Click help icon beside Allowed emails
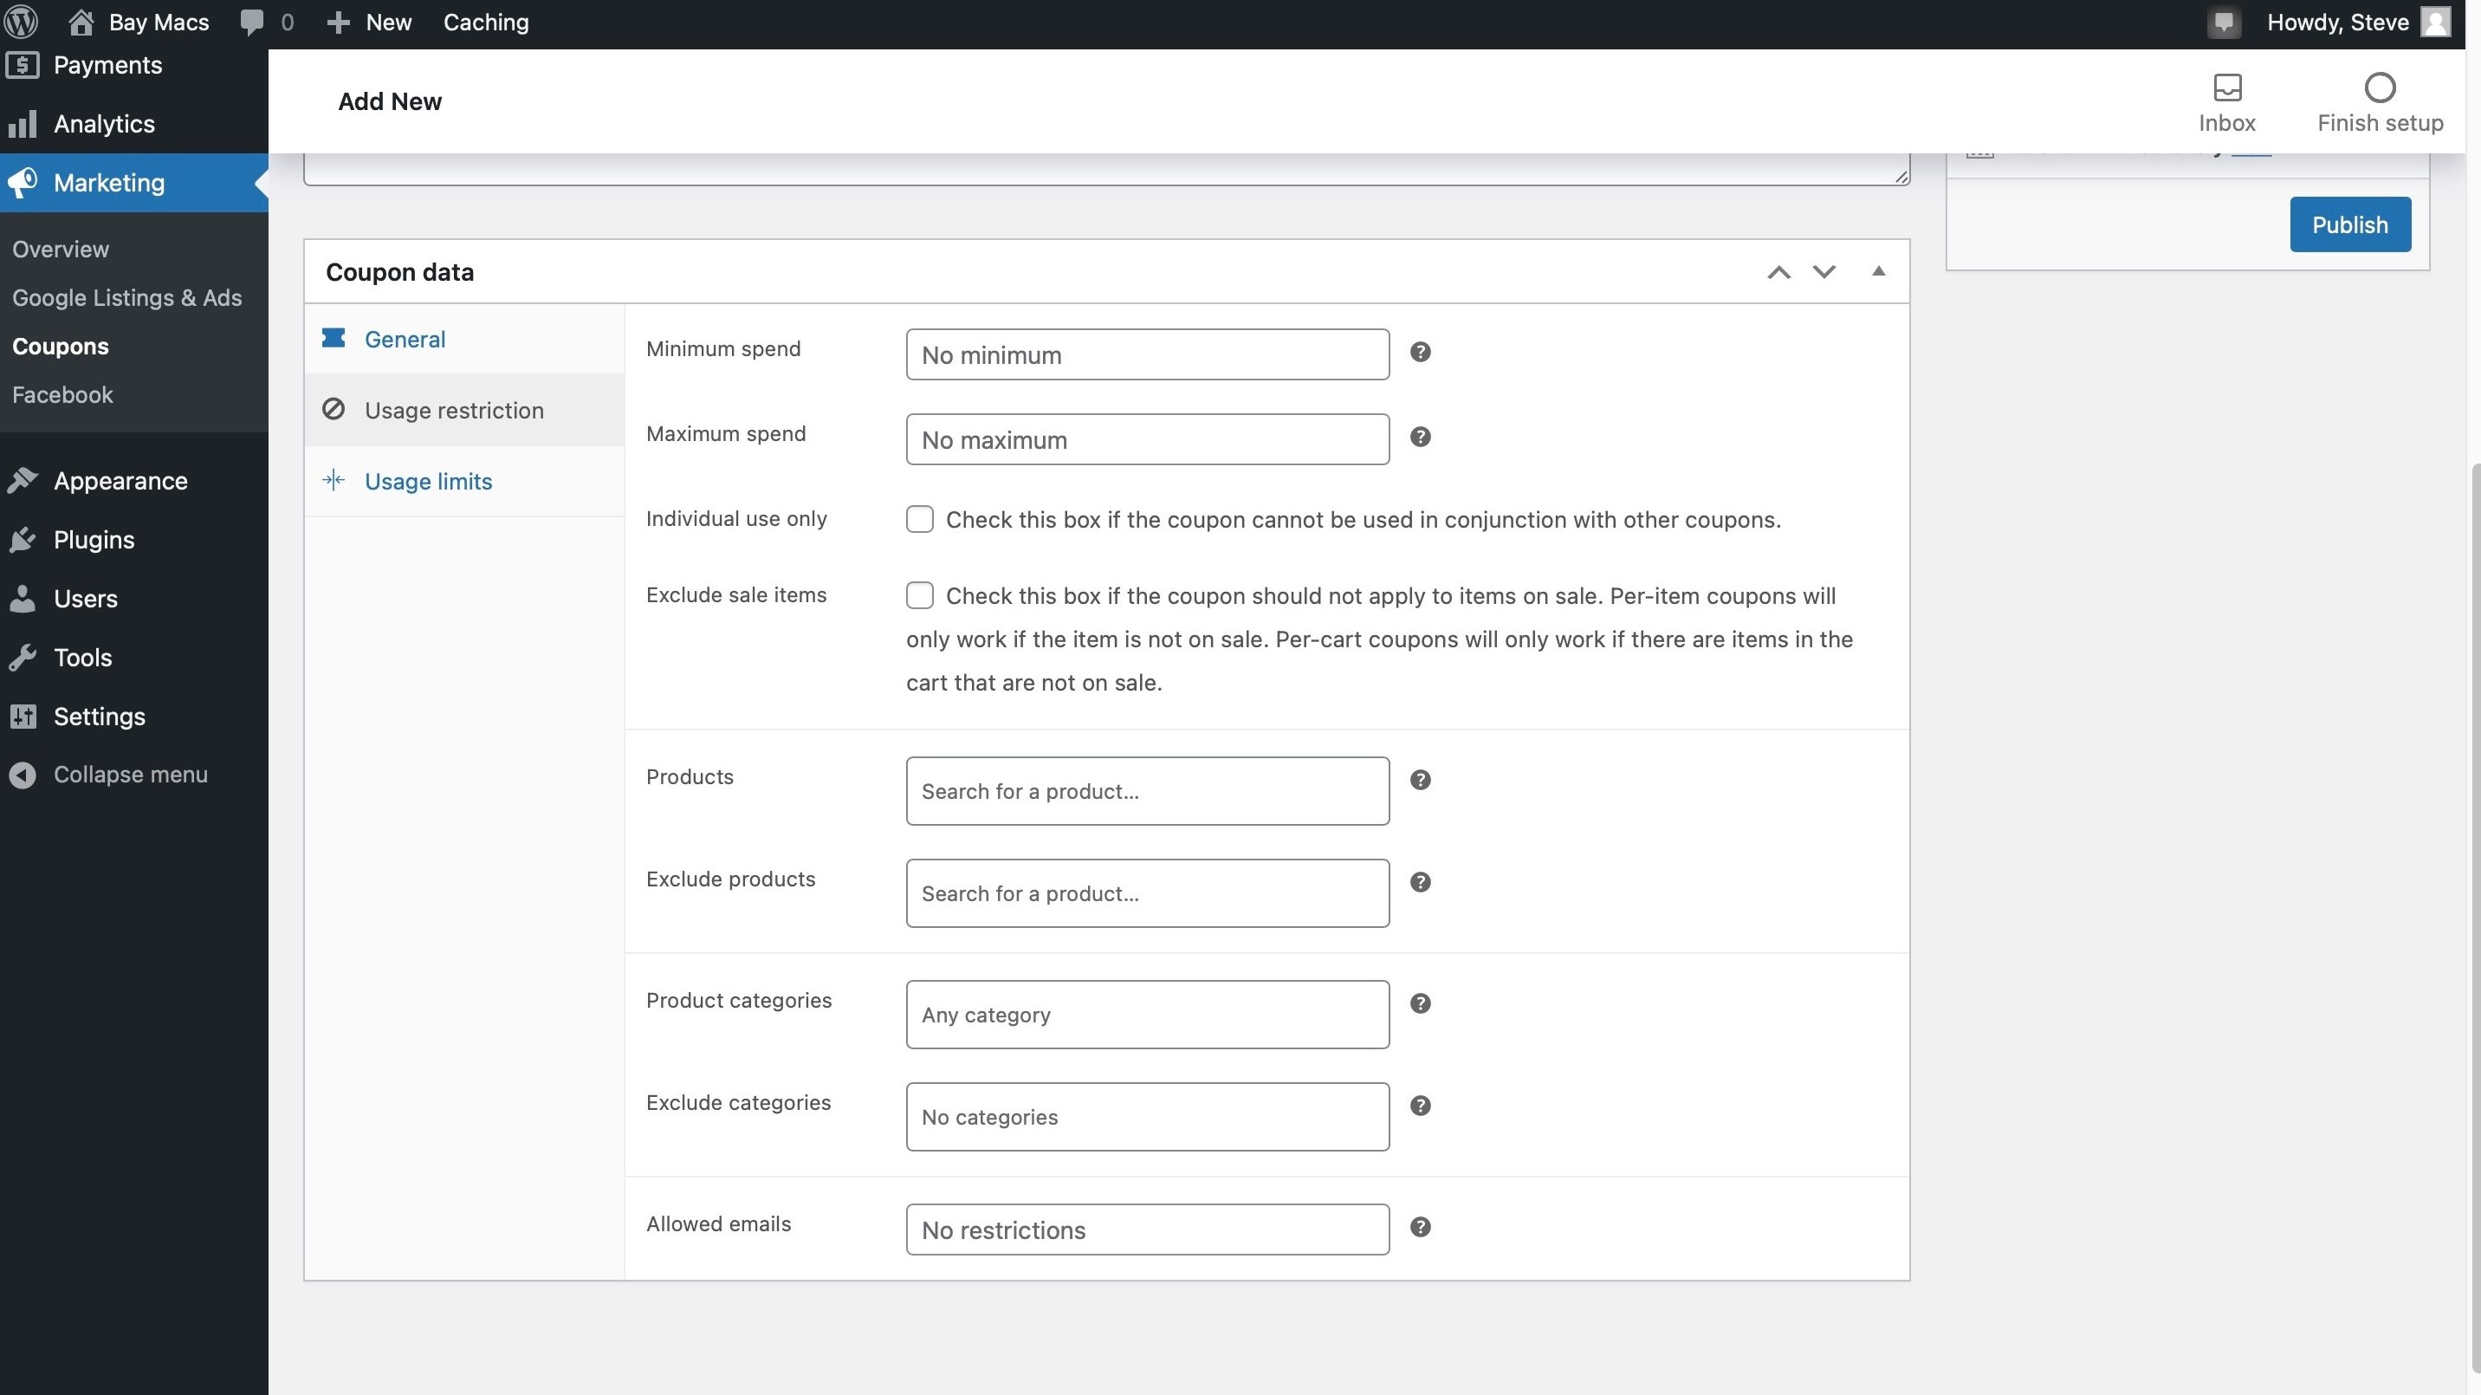 coord(1420,1228)
